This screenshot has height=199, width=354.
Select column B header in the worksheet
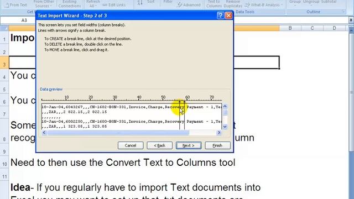pyautogui.click(x=290, y=28)
